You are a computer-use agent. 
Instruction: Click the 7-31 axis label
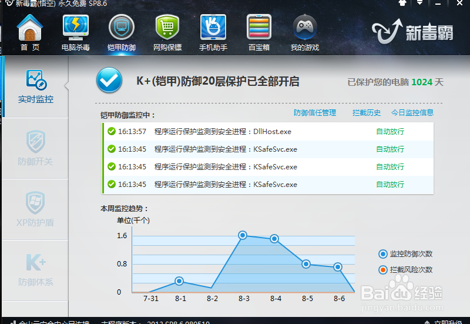coord(150,299)
